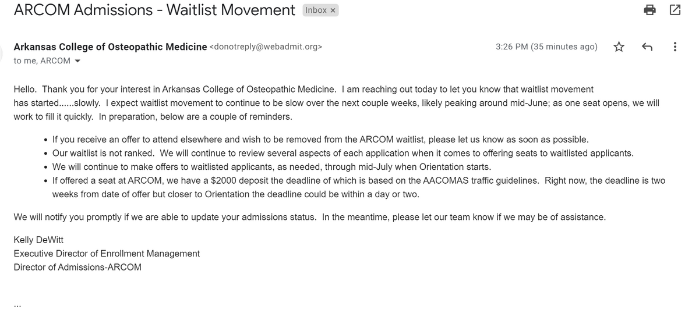The width and height of the screenshot is (699, 310).
Task: Star this ARCOM email
Action: (x=619, y=47)
